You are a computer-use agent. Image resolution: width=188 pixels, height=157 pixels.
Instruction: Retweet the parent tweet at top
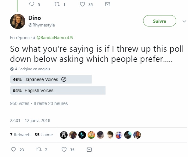[57, 4]
